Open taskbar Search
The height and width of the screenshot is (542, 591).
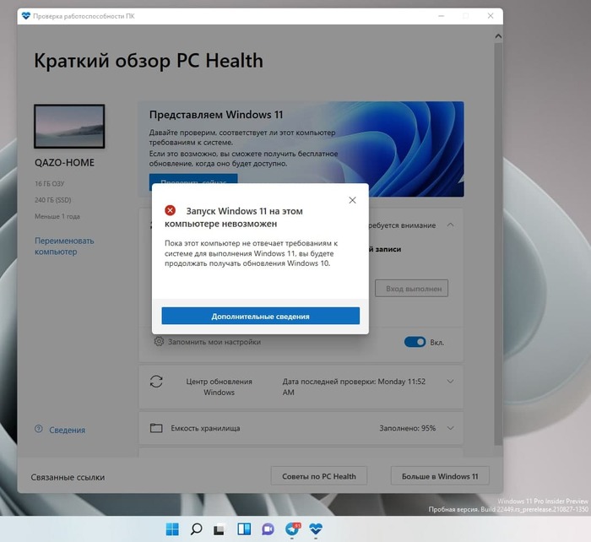coord(196,528)
